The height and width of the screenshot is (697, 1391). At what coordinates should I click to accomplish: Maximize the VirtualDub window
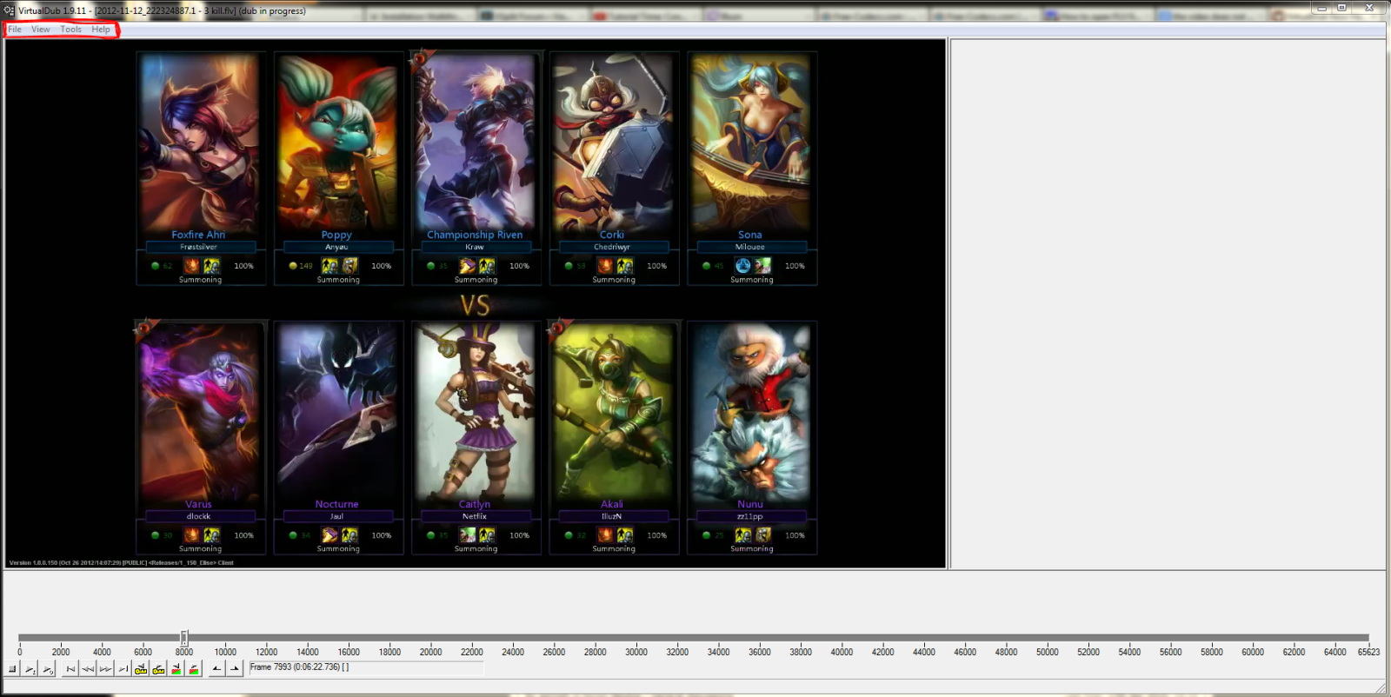[1341, 8]
